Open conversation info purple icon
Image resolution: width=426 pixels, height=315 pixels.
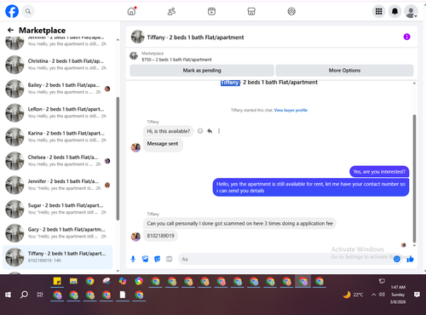(x=406, y=37)
